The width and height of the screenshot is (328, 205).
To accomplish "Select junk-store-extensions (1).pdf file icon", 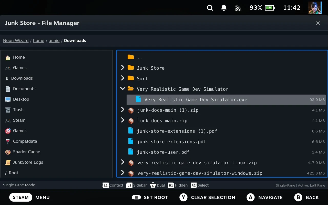I will 131,131.
